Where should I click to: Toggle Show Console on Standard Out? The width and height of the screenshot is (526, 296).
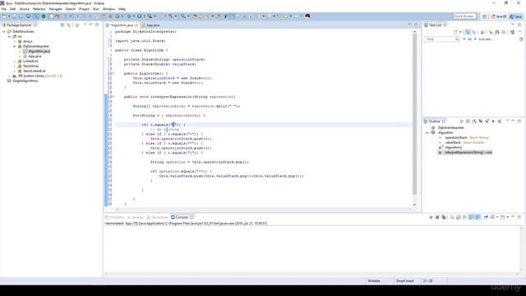tap(471, 217)
